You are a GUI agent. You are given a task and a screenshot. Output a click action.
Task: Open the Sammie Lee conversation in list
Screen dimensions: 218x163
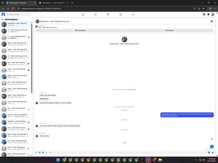[15, 24]
